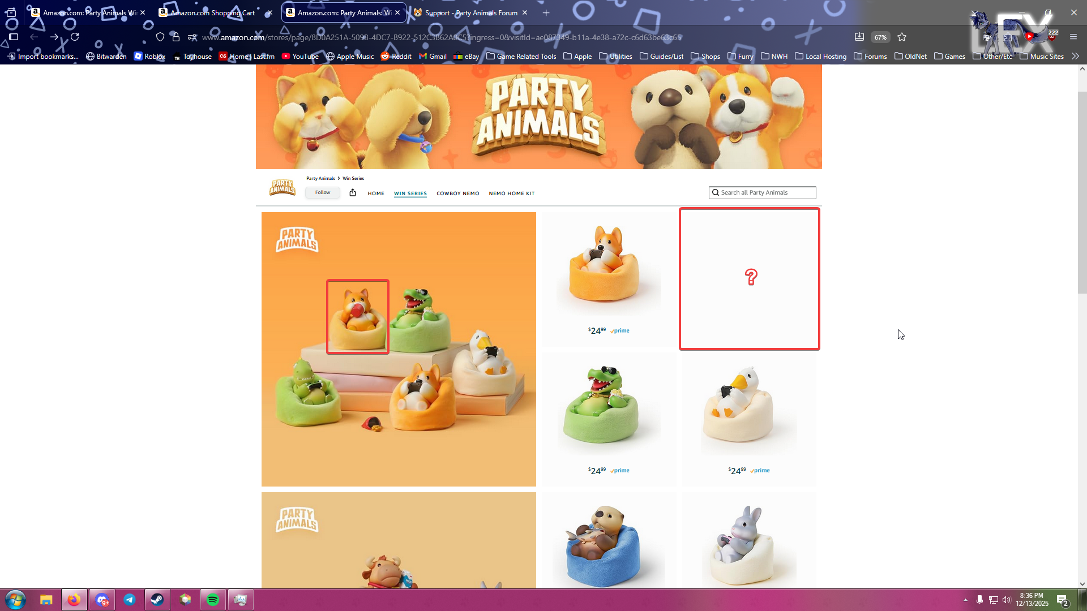Click the Telegram taskbar icon
The image size is (1087, 611).
click(x=130, y=600)
